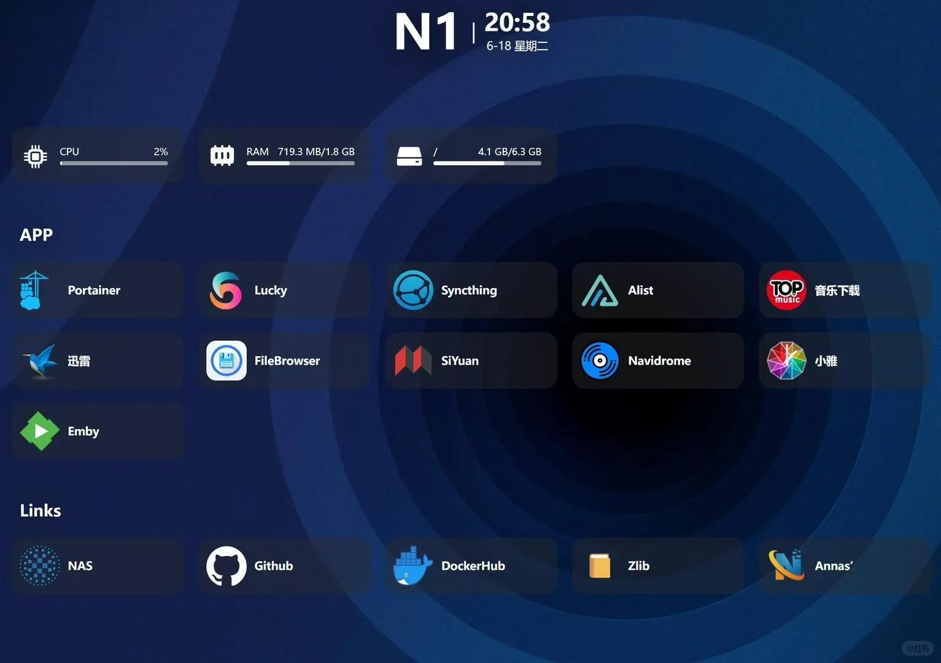Select the Emby app name
The image size is (941, 663).
[83, 432]
